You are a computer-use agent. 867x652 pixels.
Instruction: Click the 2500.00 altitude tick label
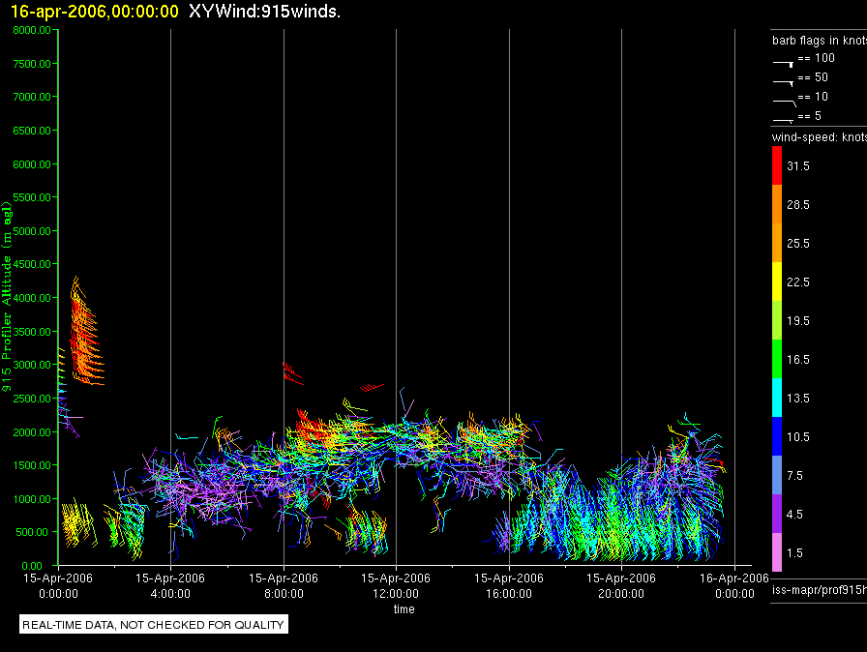(32, 399)
